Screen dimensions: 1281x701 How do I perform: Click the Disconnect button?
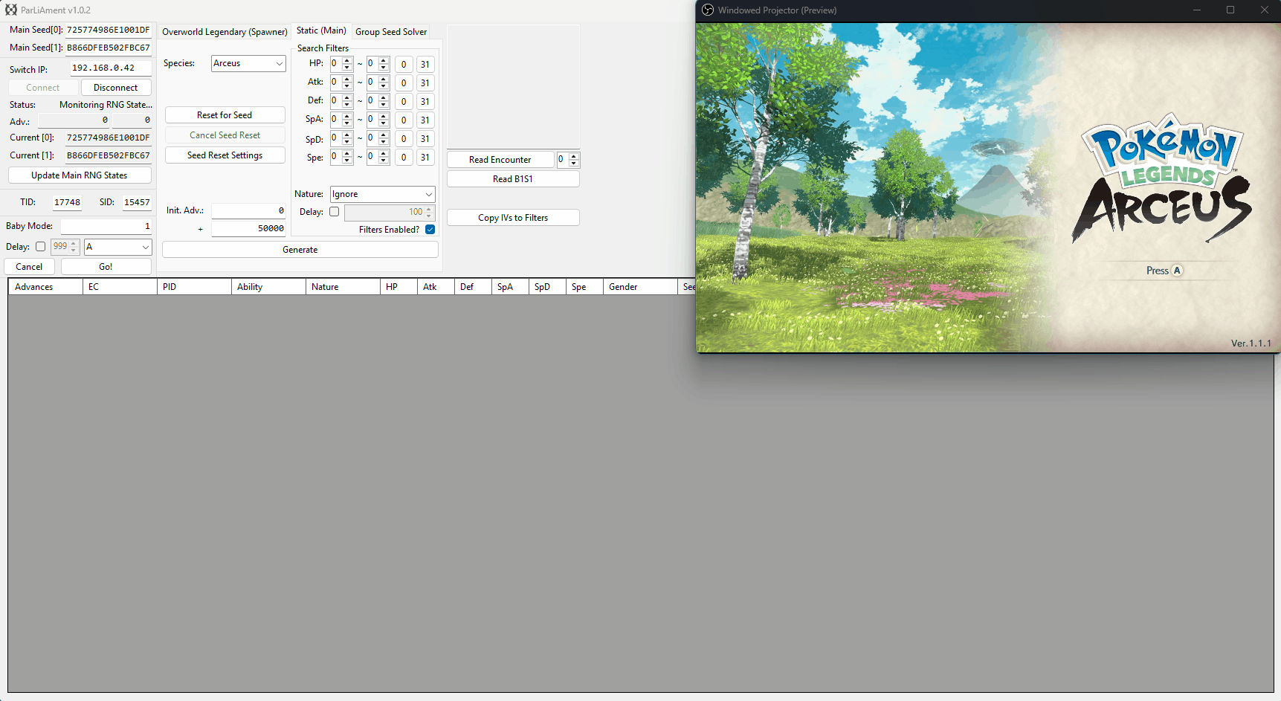tap(115, 88)
